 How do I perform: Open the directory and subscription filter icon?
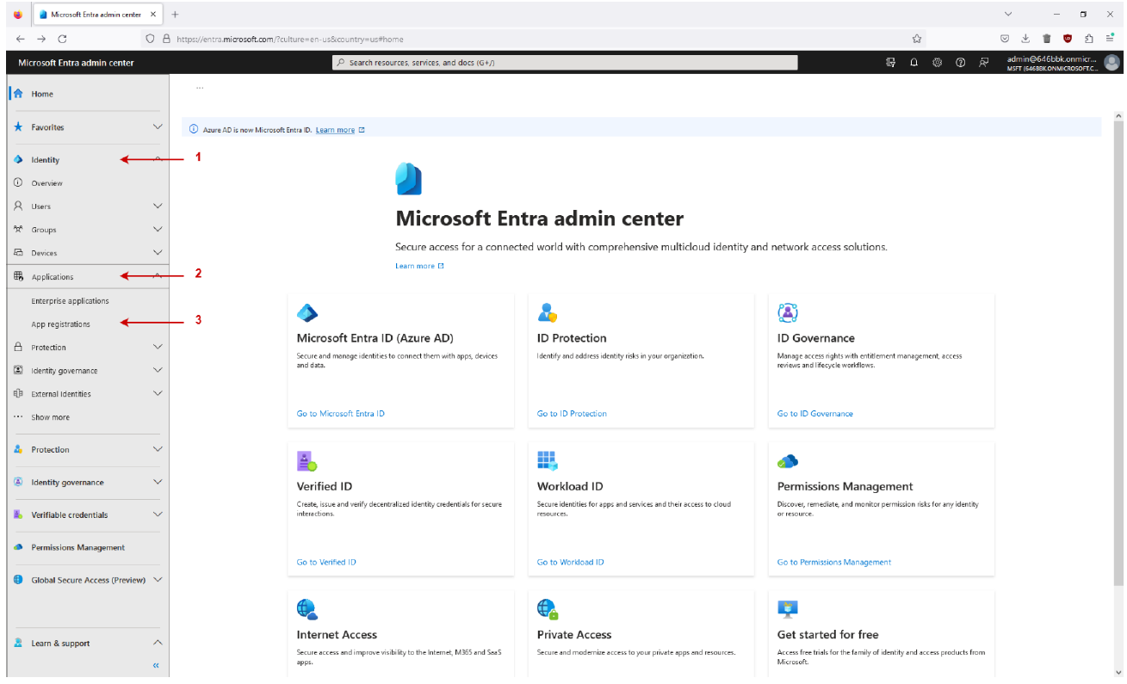tap(891, 62)
